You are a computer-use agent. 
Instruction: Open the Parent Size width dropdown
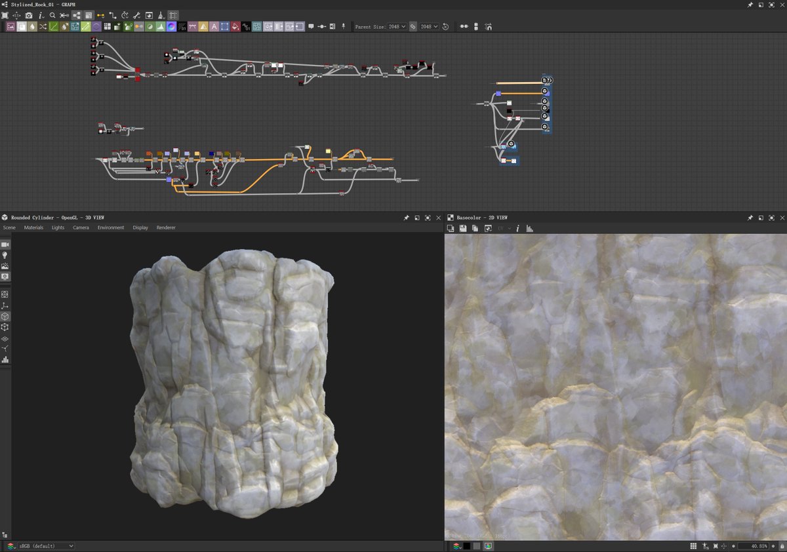point(398,27)
